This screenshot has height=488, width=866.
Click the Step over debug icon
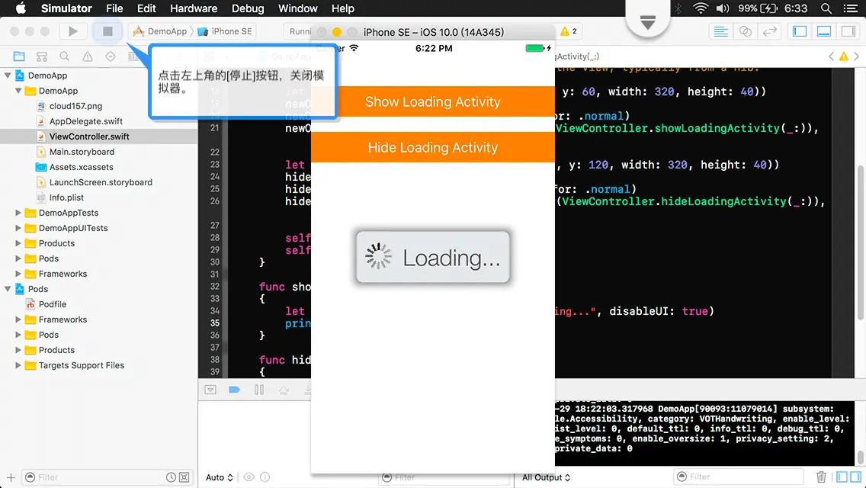(x=284, y=390)
